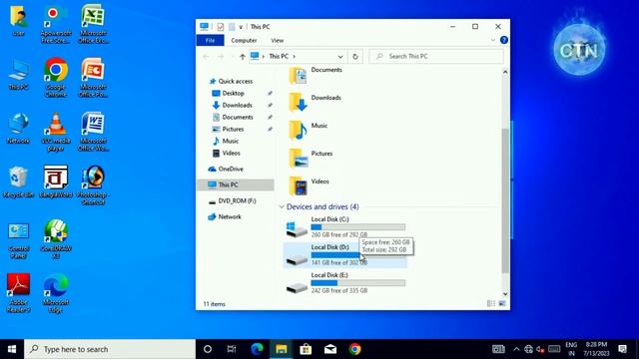Screen dimensions: 639x359
Task: Select the Apowersoft Free Screen Recorder icon
Action: pyautogui.click(x=56, y=24)
